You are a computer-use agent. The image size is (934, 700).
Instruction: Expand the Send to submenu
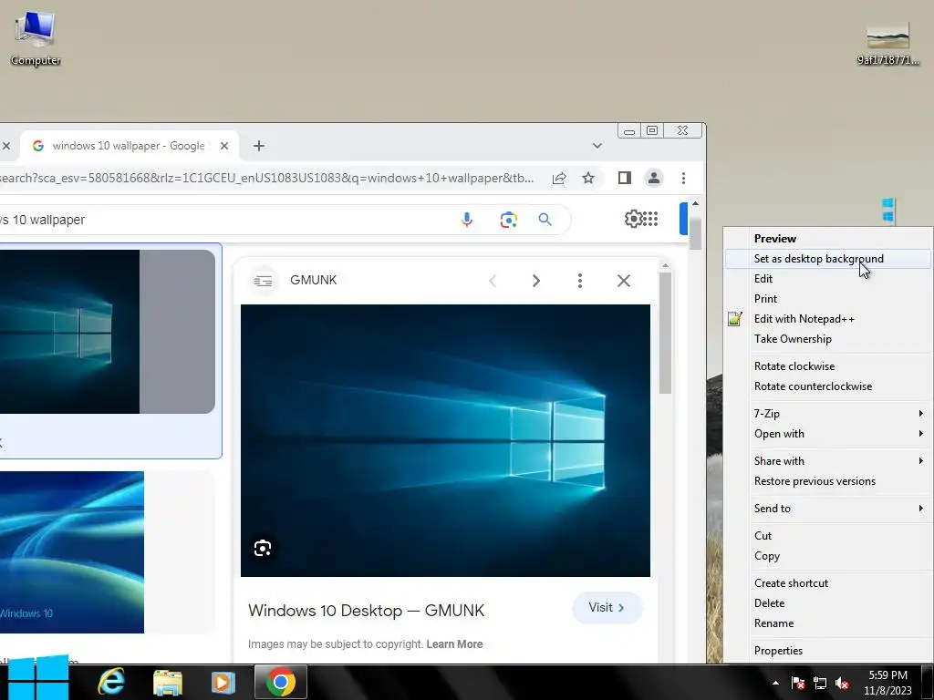click(x=828, y=509)
